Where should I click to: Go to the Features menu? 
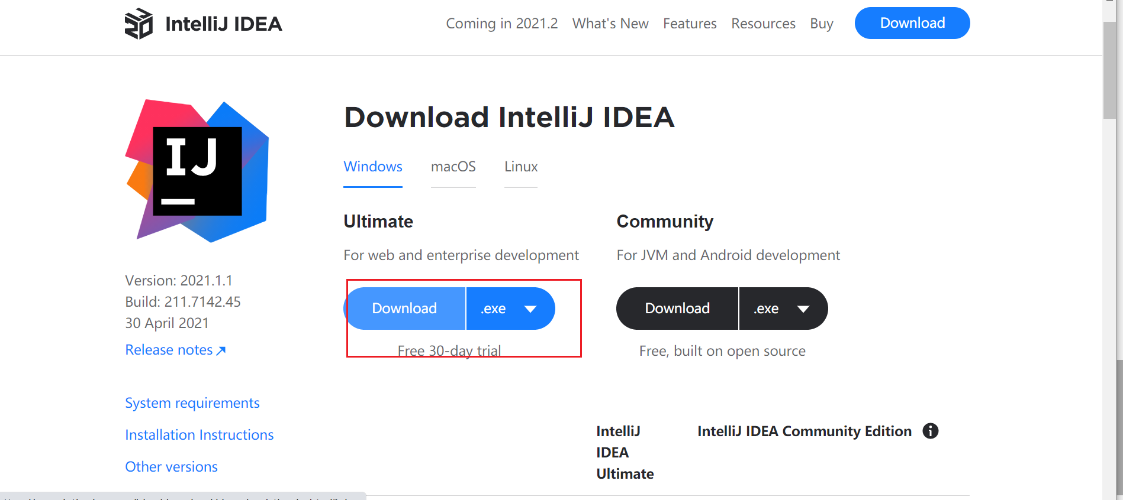[x=690, y=24]
